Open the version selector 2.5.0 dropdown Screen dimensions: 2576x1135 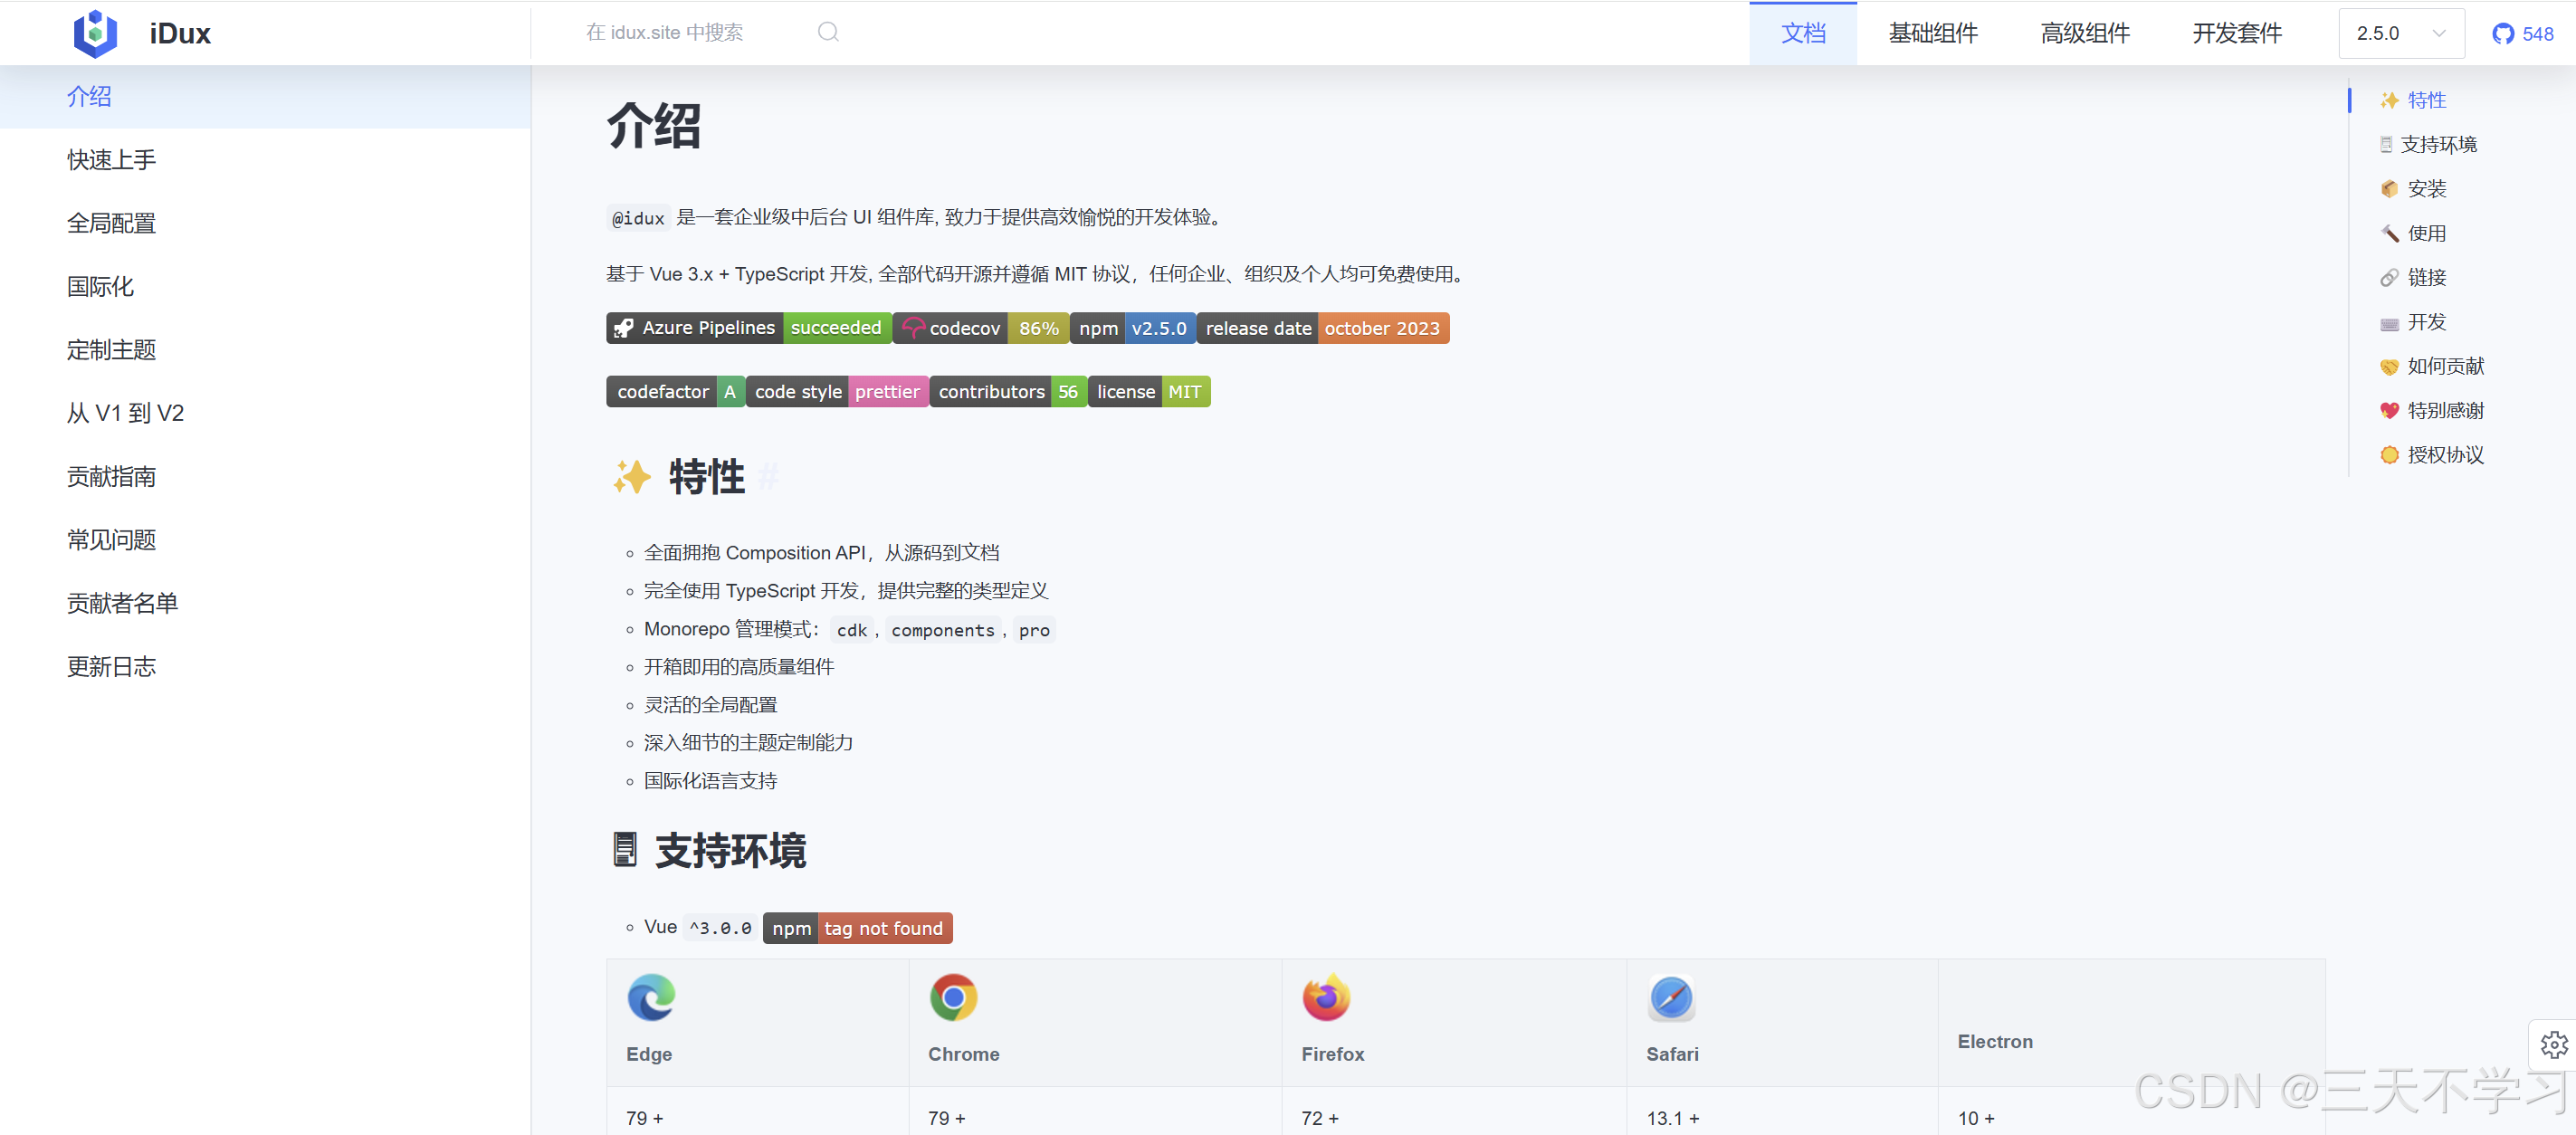point(2400,33)
